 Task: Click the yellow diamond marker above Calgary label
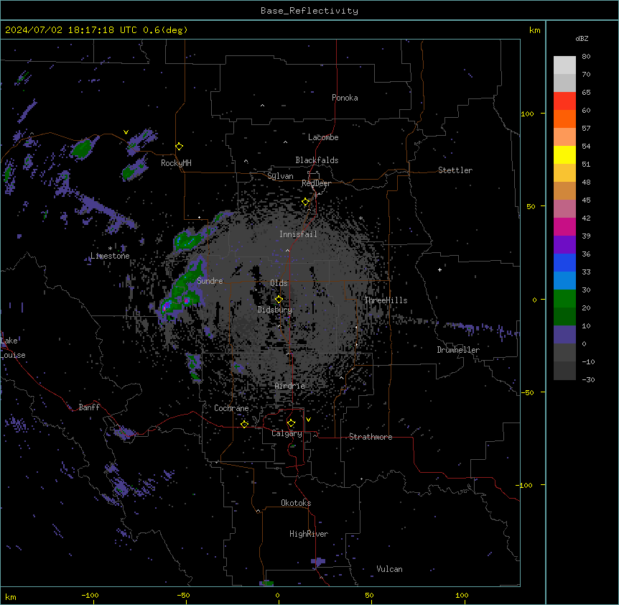coord(292,423)
